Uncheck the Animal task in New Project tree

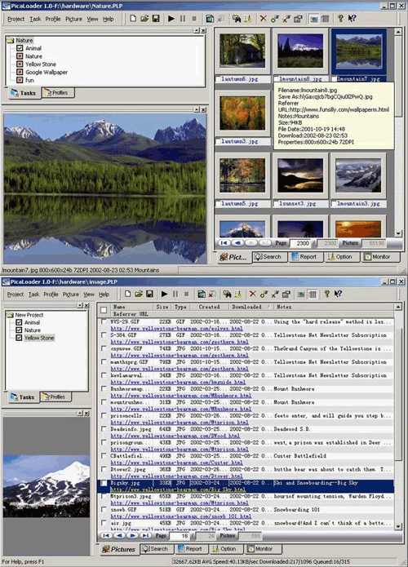(19, 322)
